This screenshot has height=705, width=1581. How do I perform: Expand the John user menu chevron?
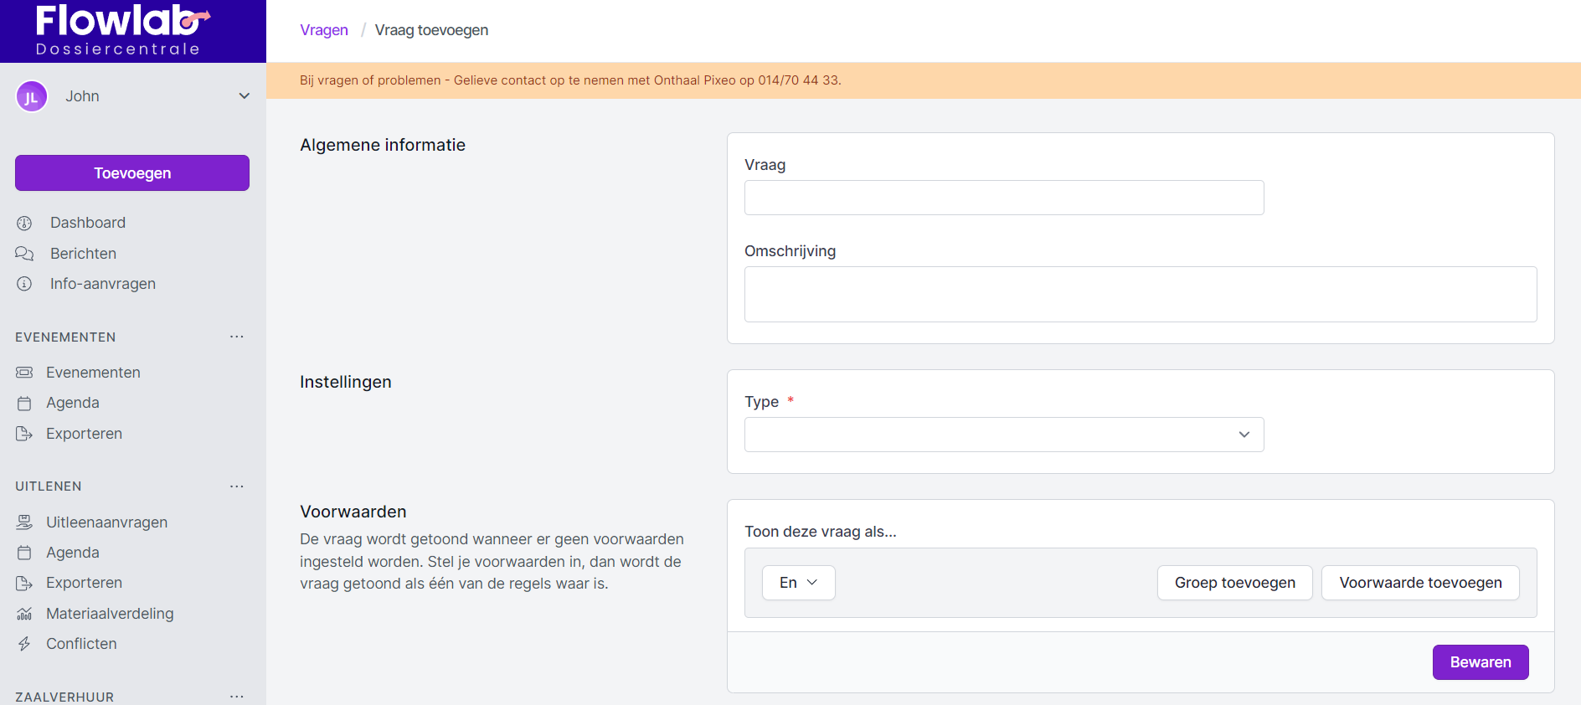[x=244, y=96]
